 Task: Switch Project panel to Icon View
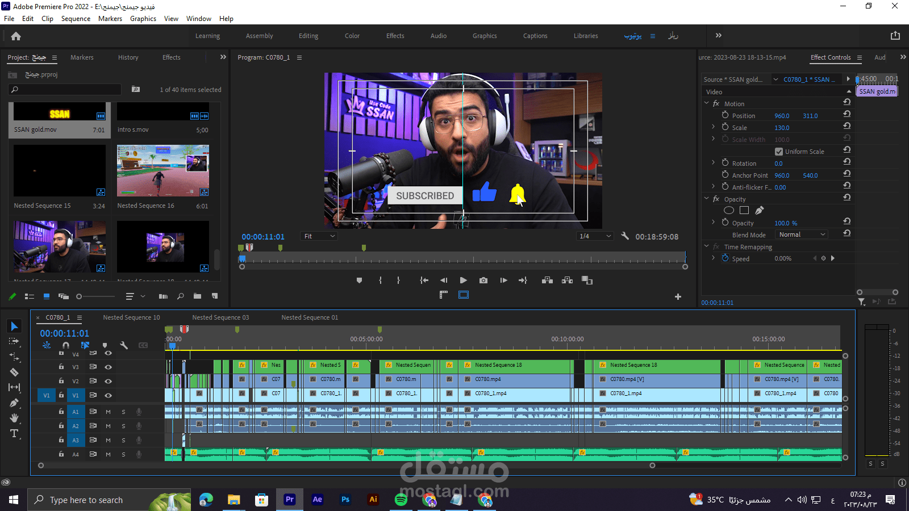pos(47,296)
